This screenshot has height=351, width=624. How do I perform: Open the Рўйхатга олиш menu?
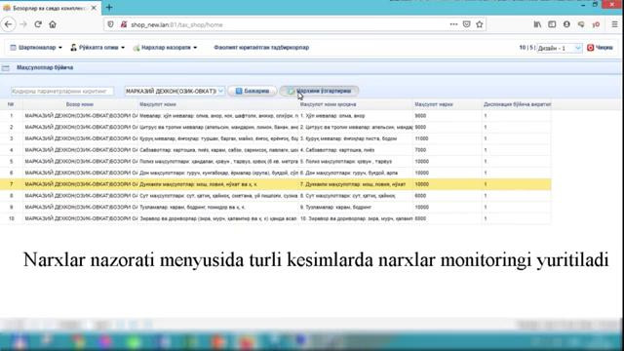click(x=97, y=48)
